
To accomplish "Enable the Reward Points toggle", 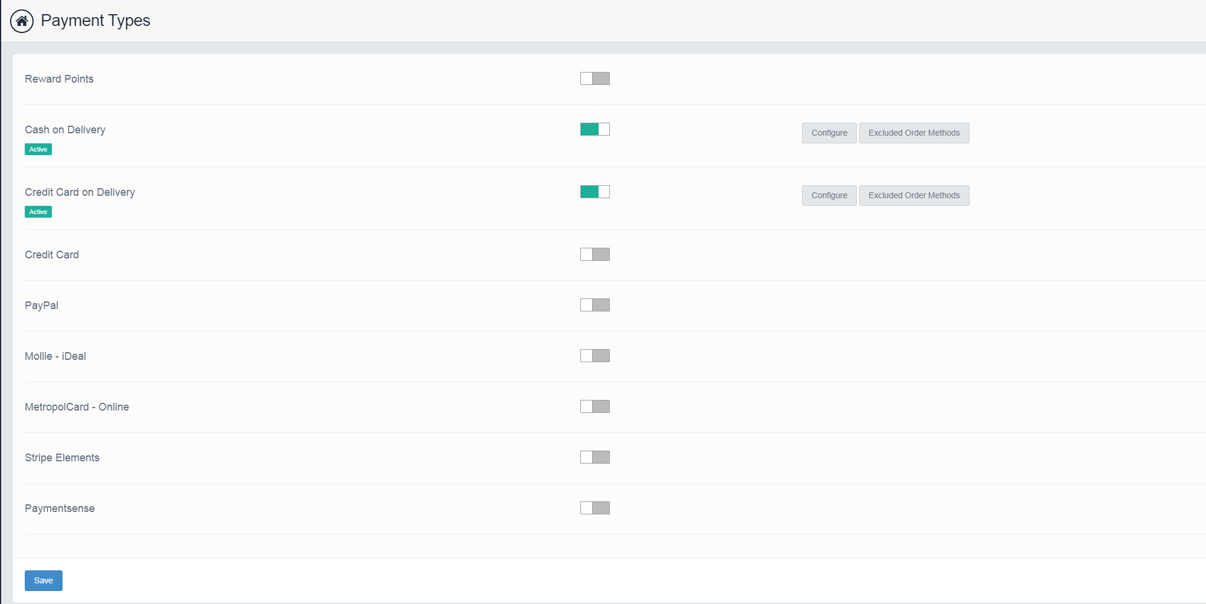I will click(x=594, y=78).
